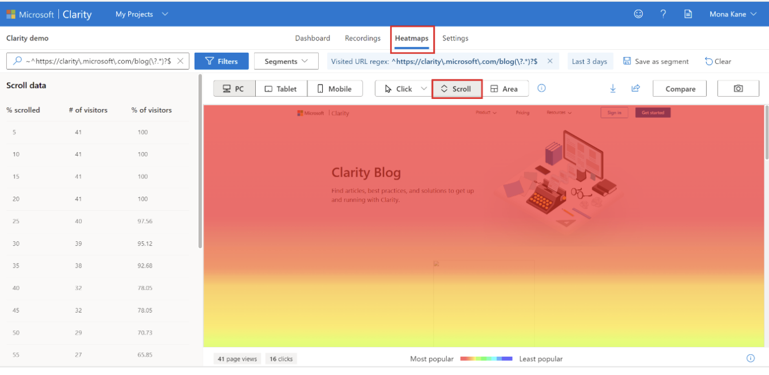
Task: Click the visitors count 29
Action: [x=78, y=333]
